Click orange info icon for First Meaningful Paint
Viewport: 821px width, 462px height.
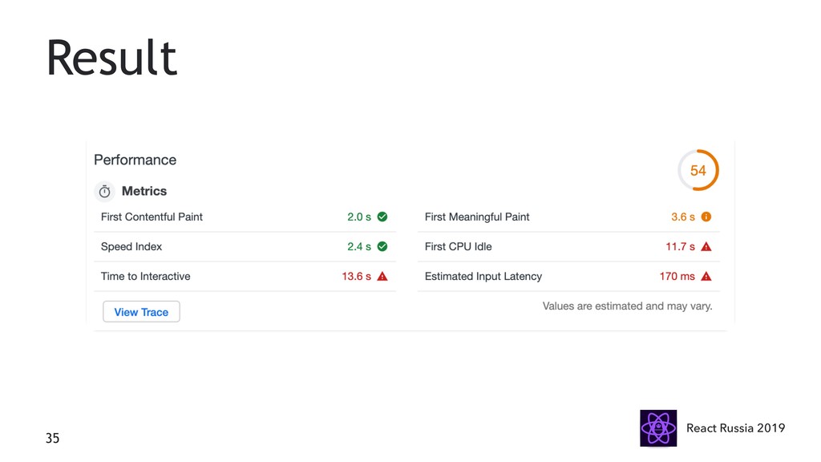click(706, 217)
